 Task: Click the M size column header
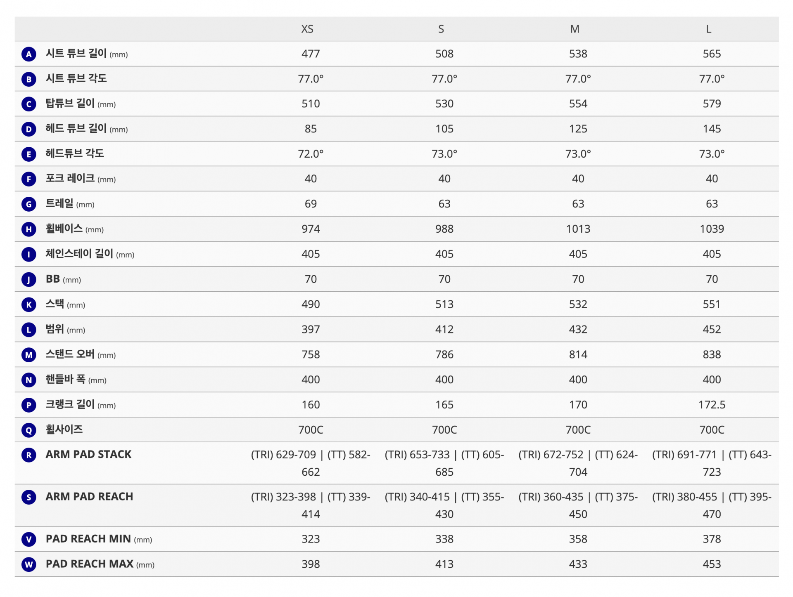(575, 29)
